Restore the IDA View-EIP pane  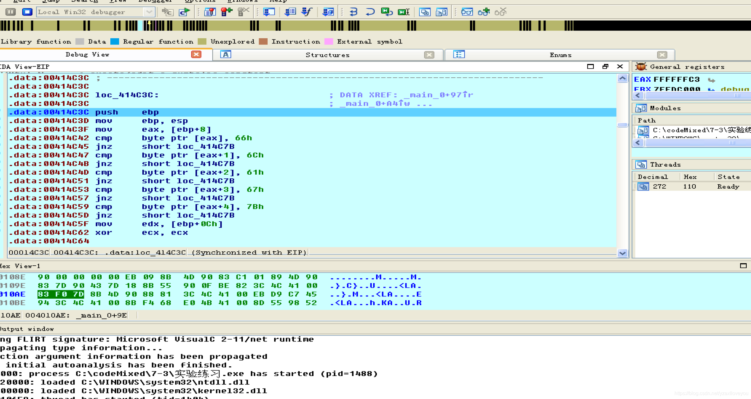pyautogui.click(x=605, y=66)
